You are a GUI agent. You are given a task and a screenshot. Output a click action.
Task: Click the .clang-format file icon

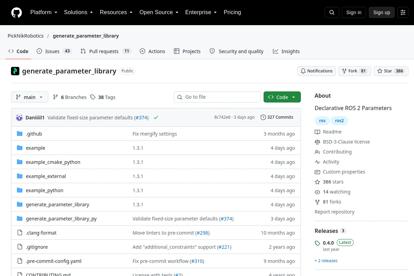(x=20, y=233)
